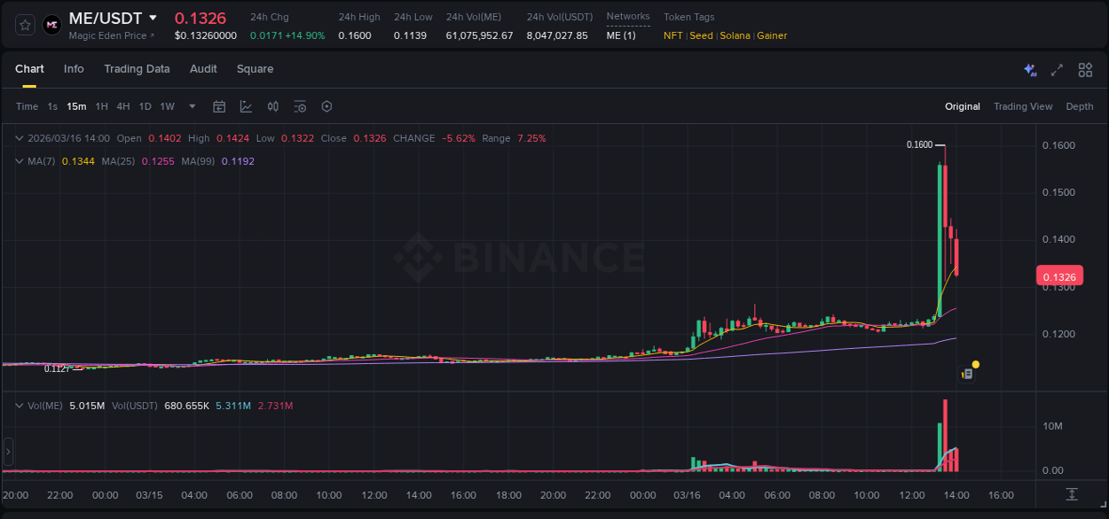1109x519 pixels.
Task: Open the jump-to-date calendar icon
Action: (x=219, y=106)
